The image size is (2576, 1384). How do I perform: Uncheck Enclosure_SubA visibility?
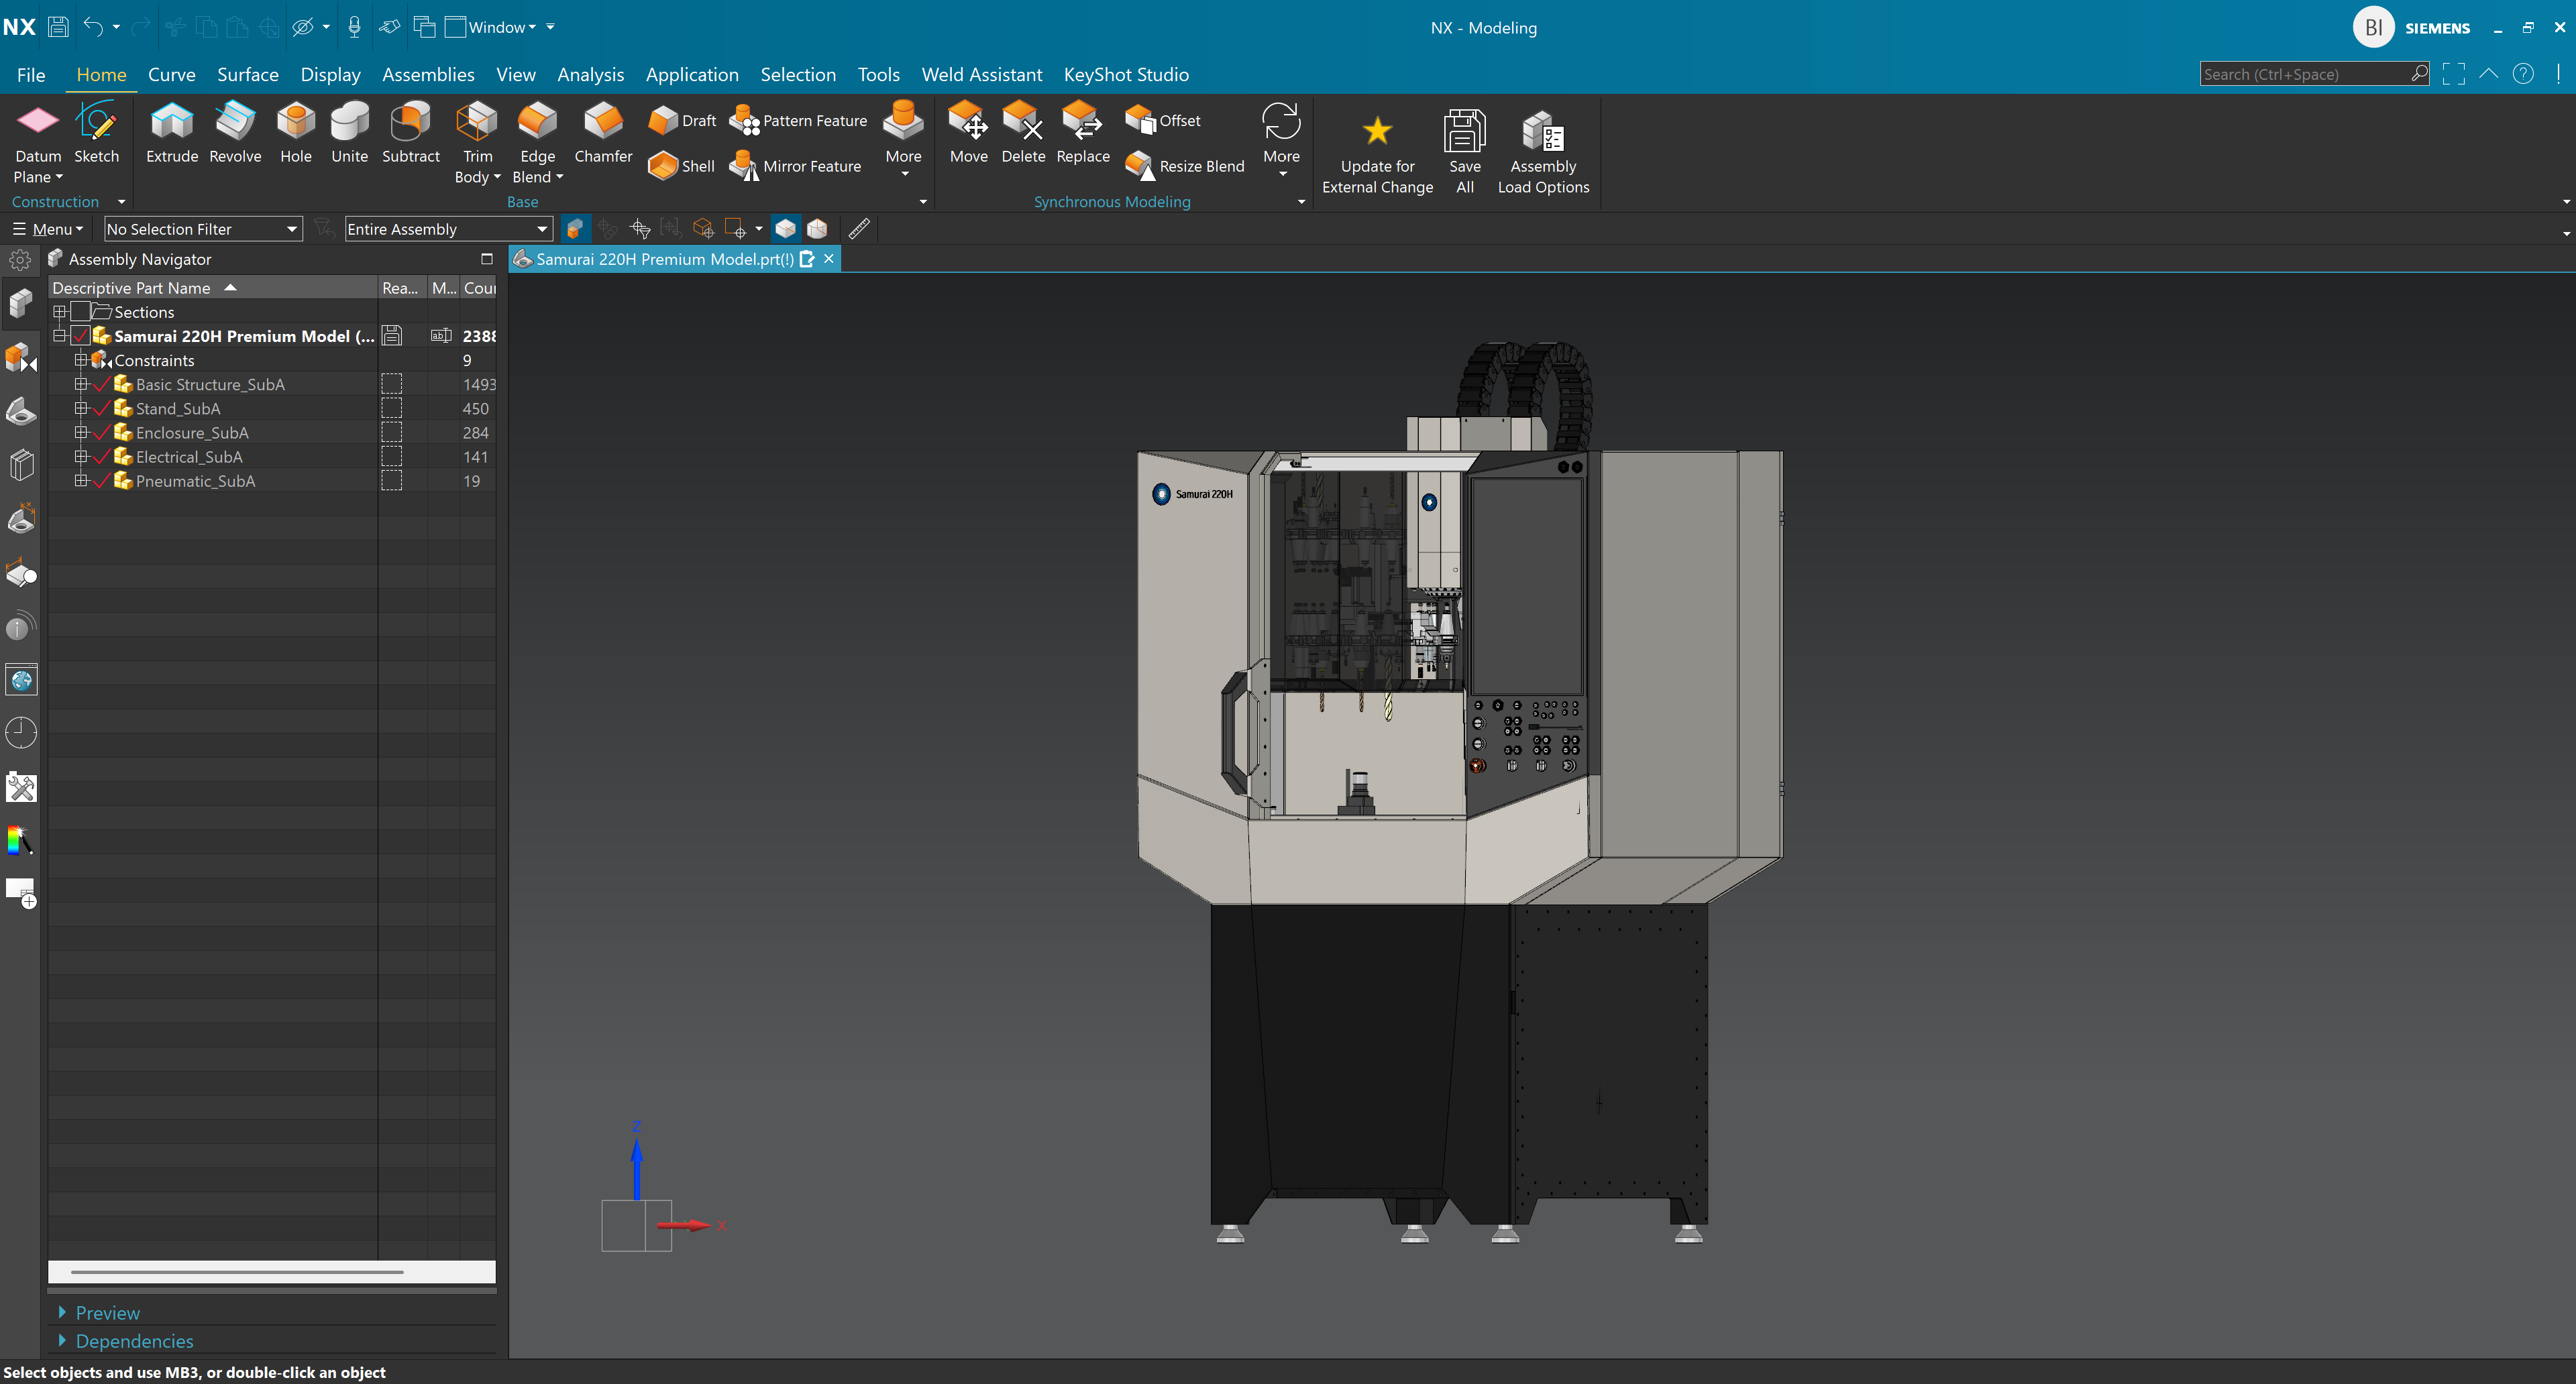click(102, 432)
